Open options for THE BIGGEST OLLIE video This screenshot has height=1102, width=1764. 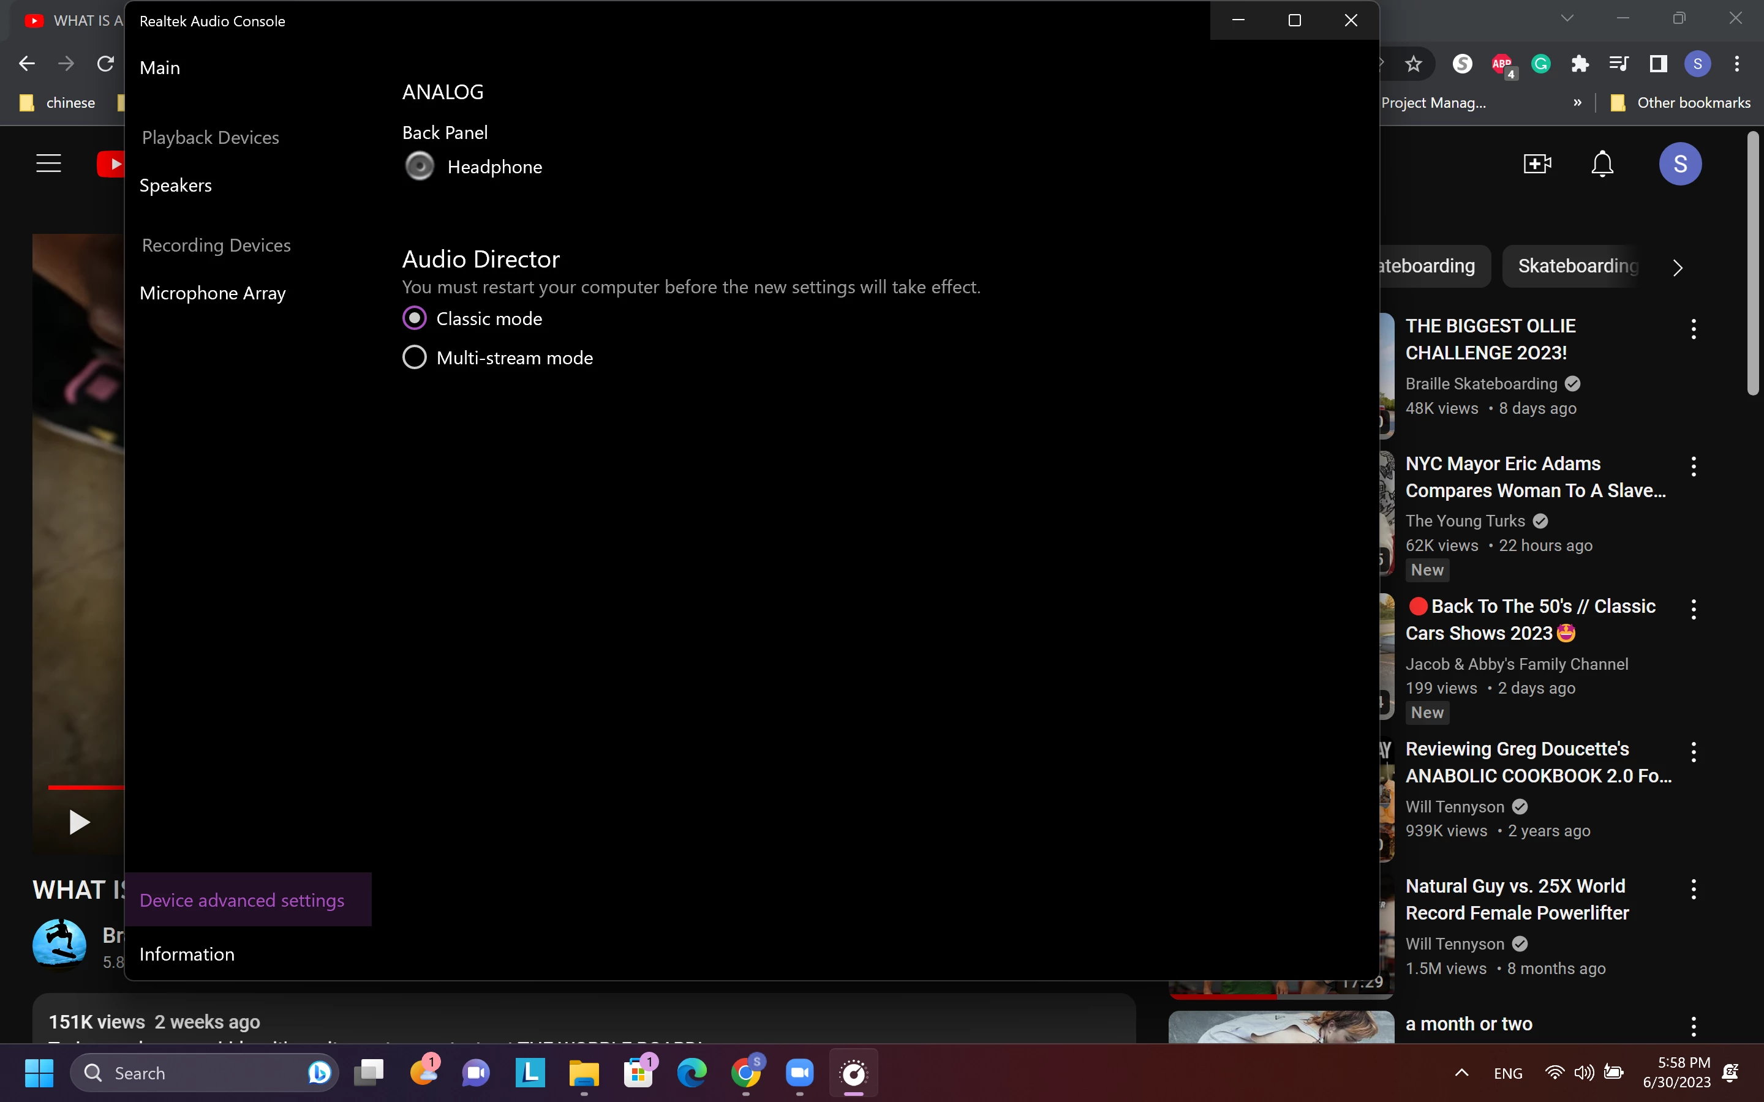[1694, 329]
